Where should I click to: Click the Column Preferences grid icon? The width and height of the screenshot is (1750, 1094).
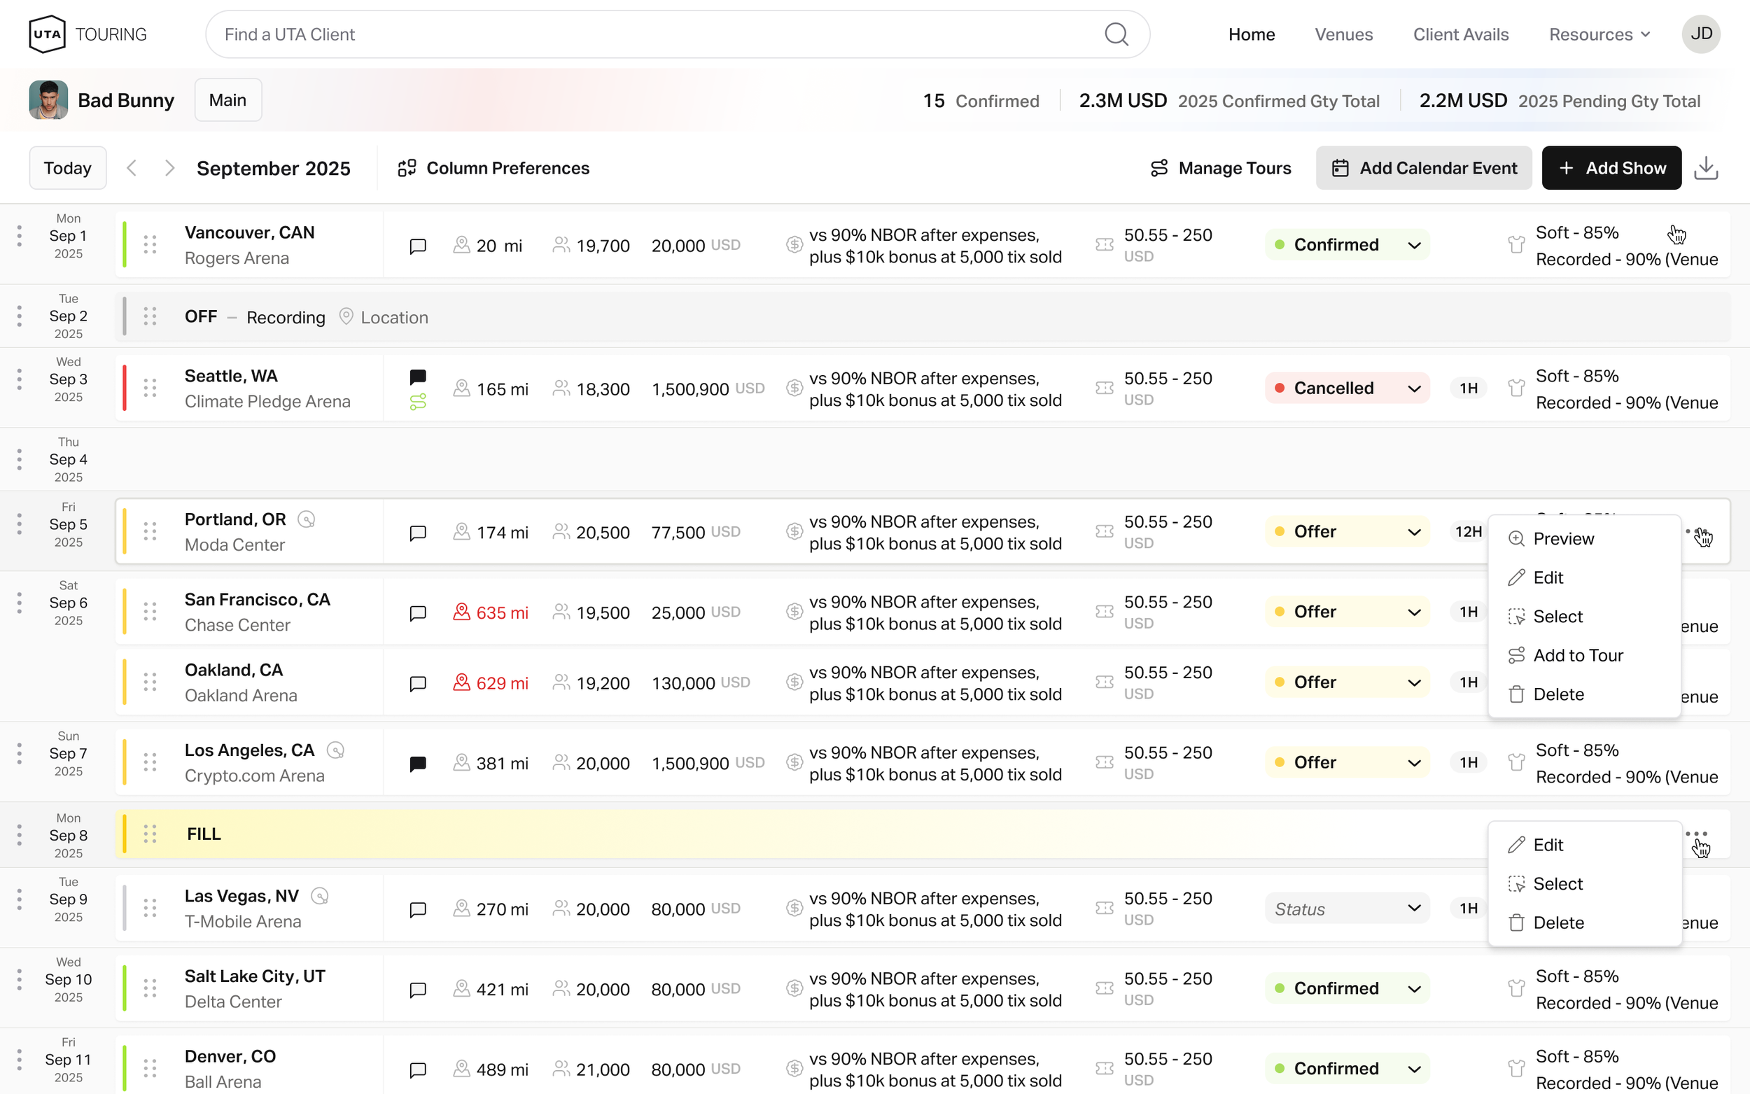coord(407,168)
